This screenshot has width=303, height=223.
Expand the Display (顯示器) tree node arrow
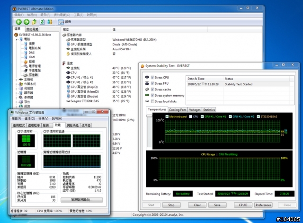(x=17, y=93)
